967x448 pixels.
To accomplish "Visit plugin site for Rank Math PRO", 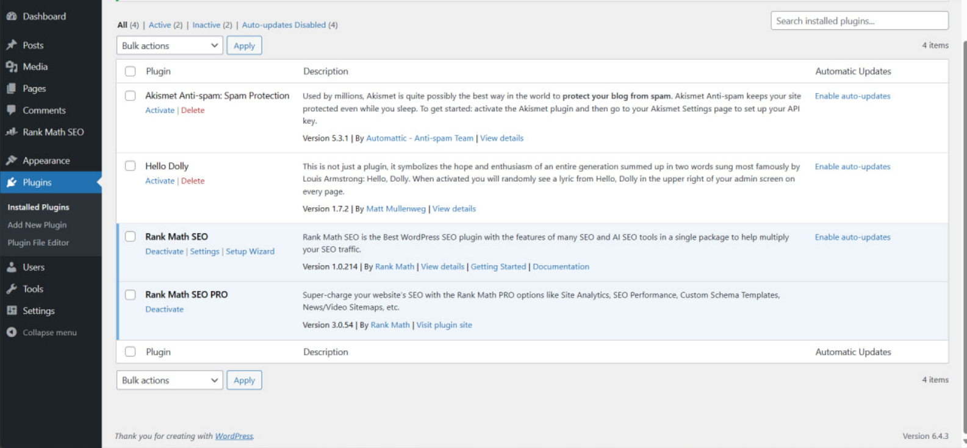I will (444, 325).
